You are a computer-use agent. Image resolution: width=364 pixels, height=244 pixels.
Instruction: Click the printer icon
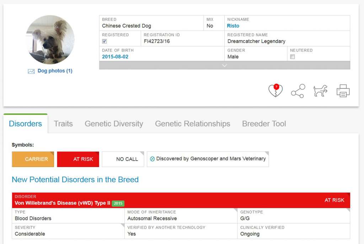[x=343, y=91]
